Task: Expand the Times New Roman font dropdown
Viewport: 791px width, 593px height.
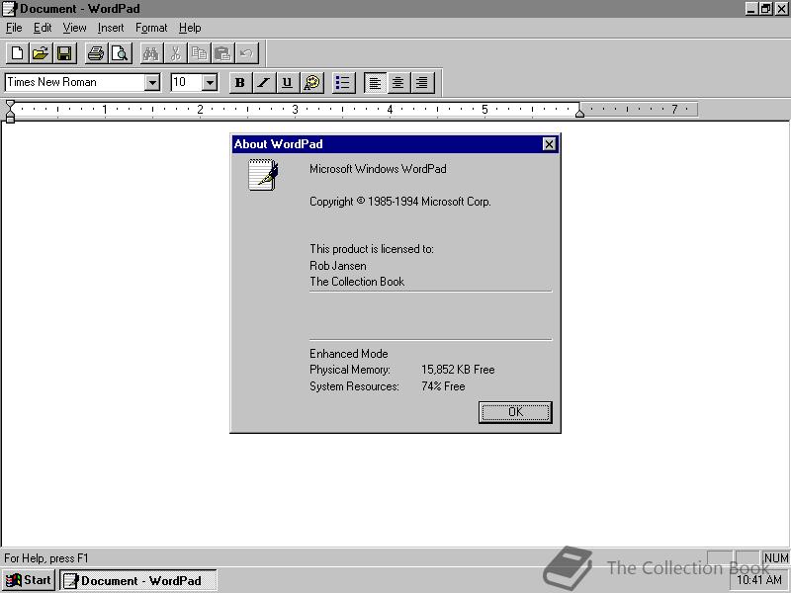Action: tap(152, 82)
